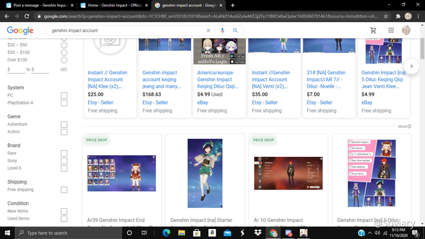Check the Sony brand filter
Screen dimensions: 425x239
[64, 161]
